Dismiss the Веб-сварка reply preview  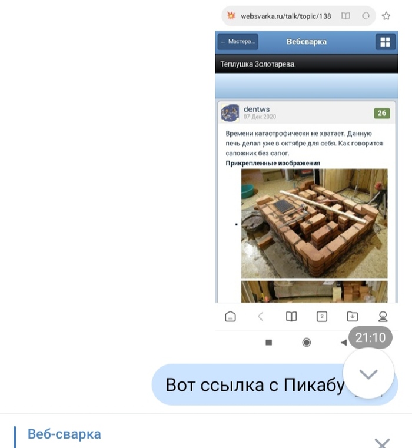383,443
